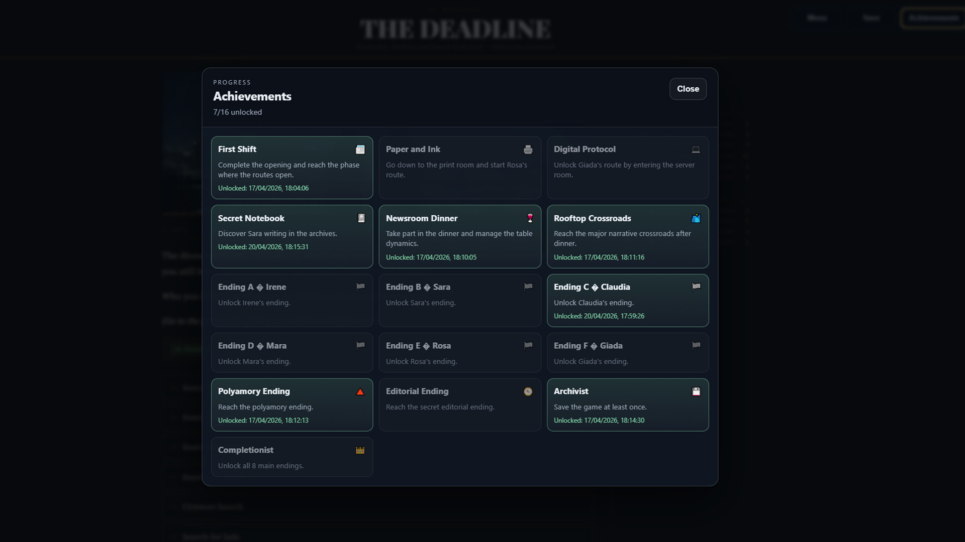Screen dimensions: 965x542
Task: Click the Polyamory Ending title
Action: (254, 391)
